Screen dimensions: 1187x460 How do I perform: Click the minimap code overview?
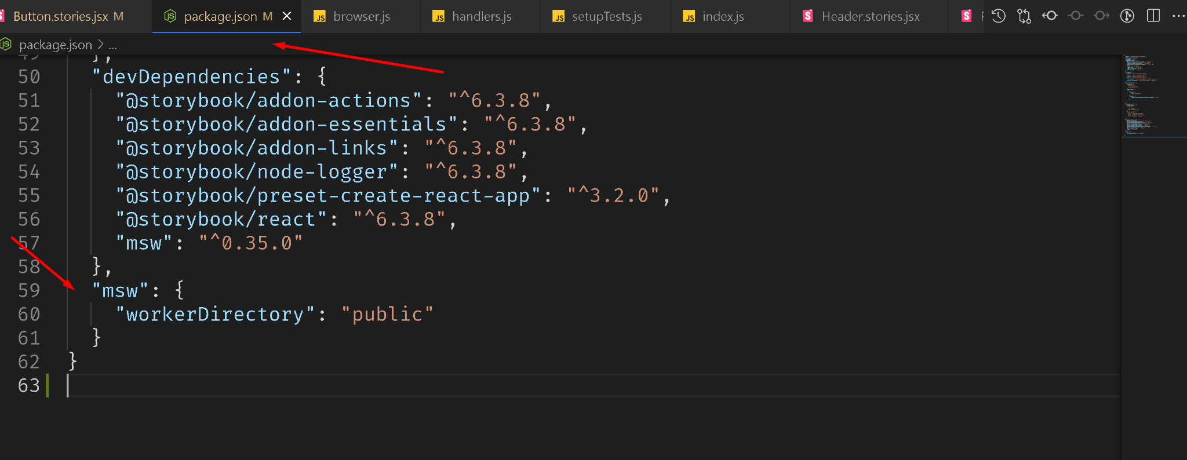(x=1141, y=96)
